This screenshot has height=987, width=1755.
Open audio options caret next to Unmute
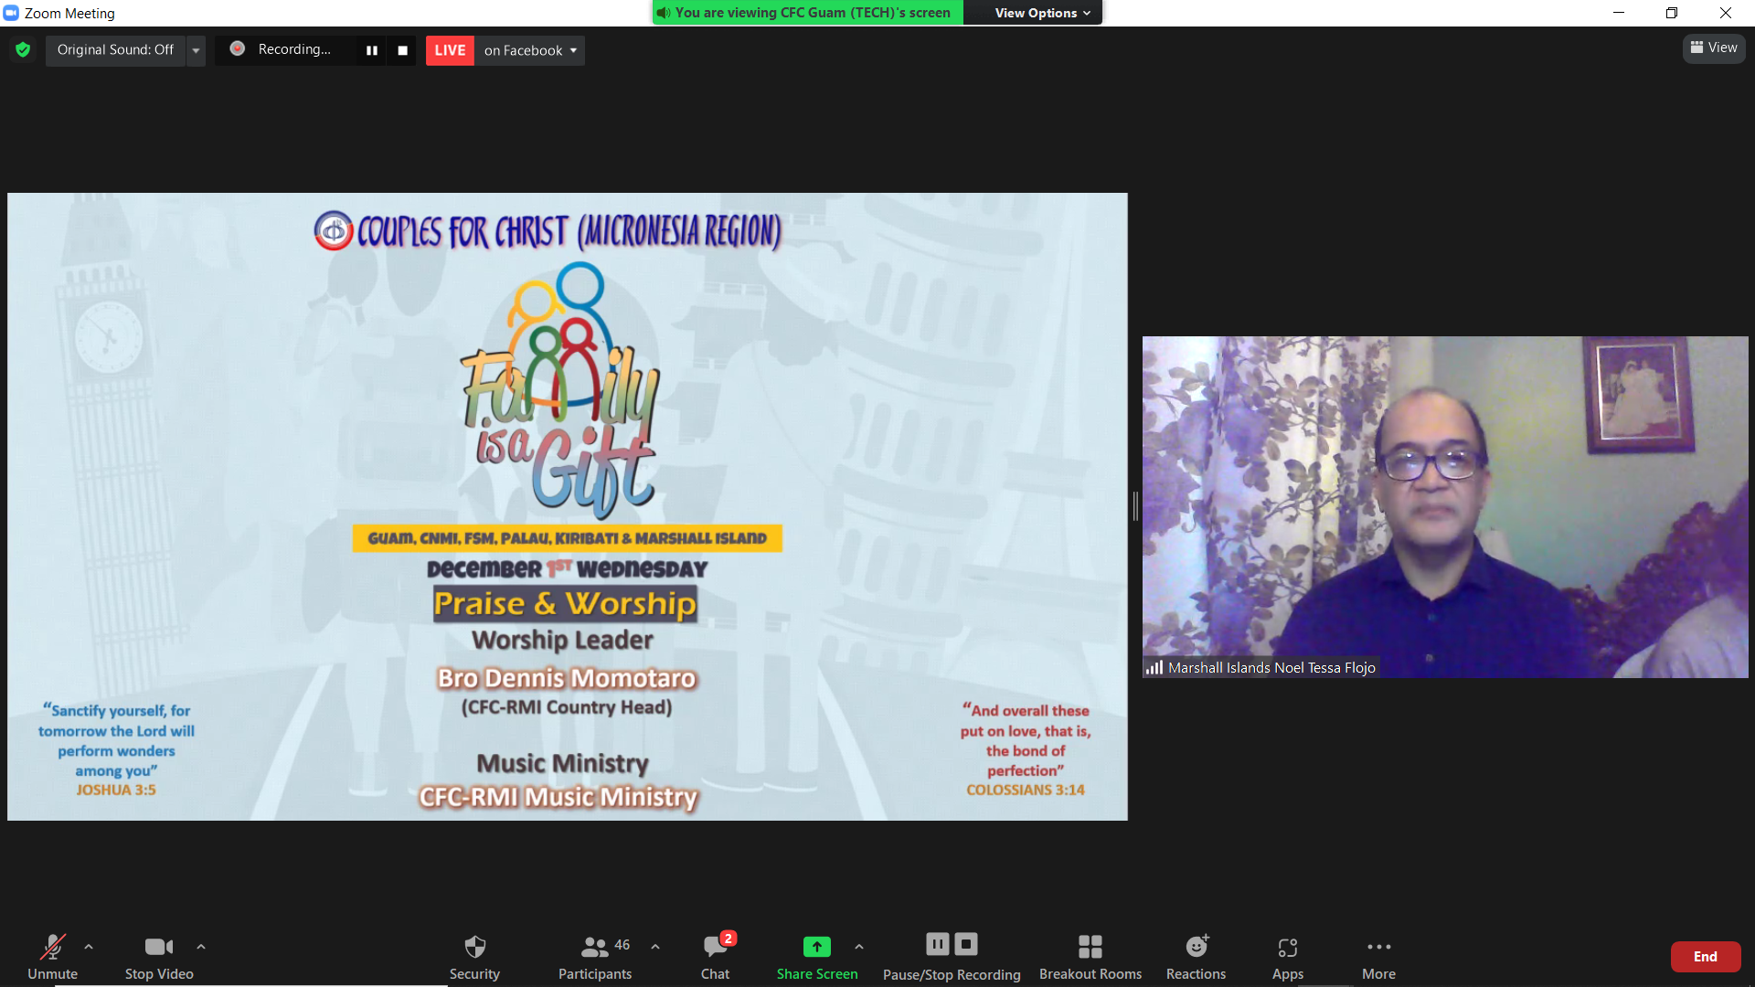click(x=89, y=947)
